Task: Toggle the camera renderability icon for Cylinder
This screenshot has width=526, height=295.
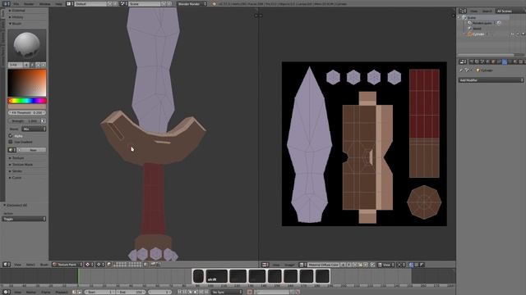Action: tap(523, 34)
